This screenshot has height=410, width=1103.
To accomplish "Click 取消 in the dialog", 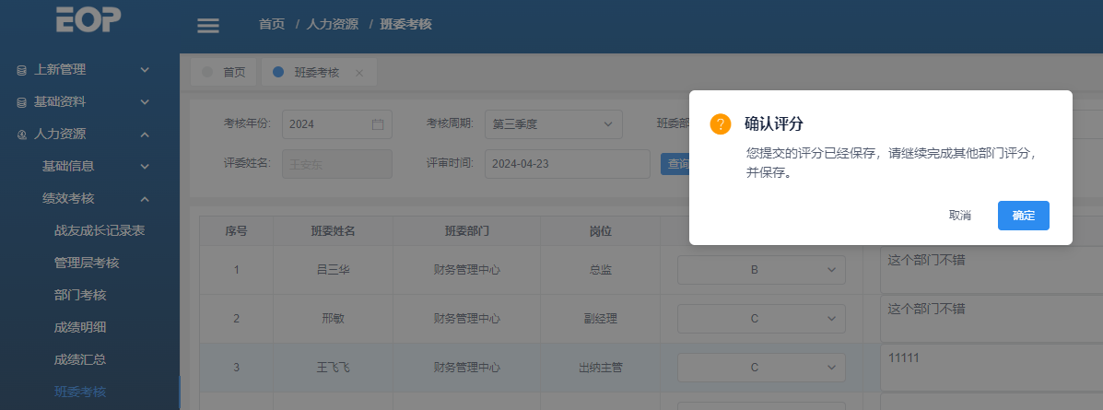I will pyautogui.click(x=960, y=216).
